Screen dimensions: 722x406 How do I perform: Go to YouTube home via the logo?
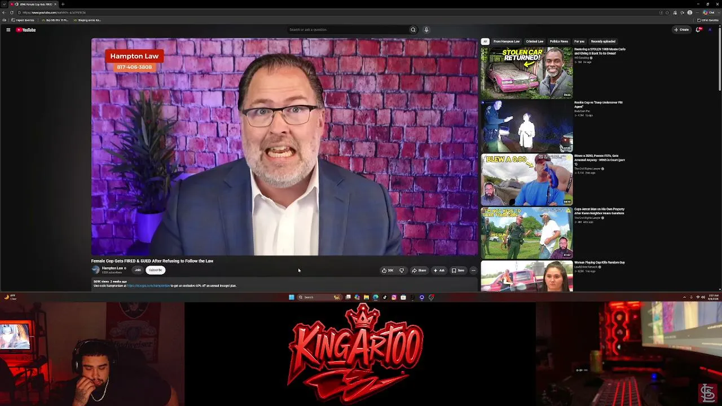pyautogui.click(x=26, y=30)
